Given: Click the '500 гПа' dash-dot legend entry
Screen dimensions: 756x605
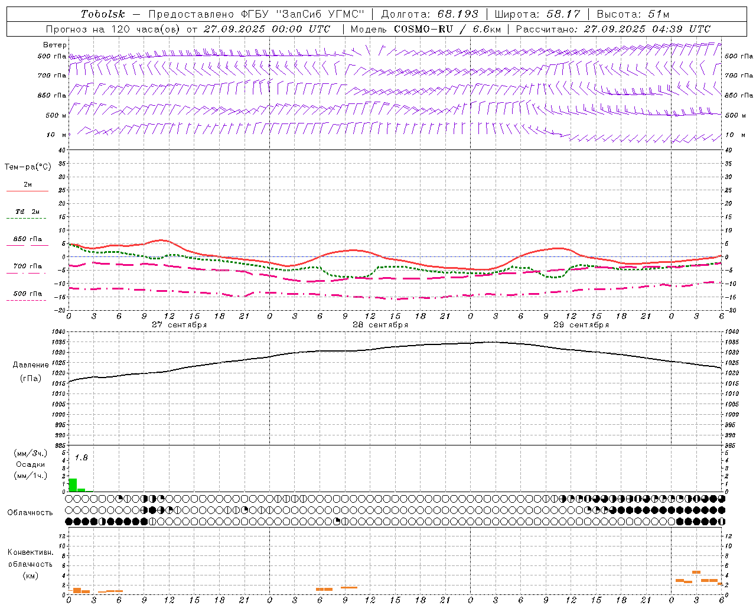Looking at the screenshot, I should pos(28,294).
